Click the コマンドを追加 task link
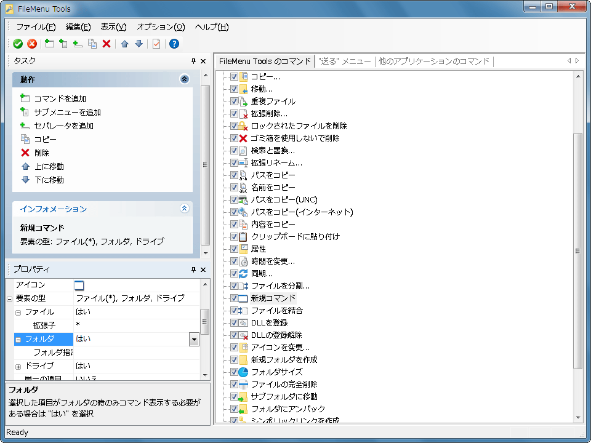 pos(60,98)
